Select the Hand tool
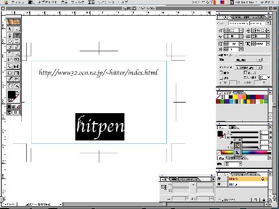This screenshot has height=209, width=279. [x=10, y=85]
